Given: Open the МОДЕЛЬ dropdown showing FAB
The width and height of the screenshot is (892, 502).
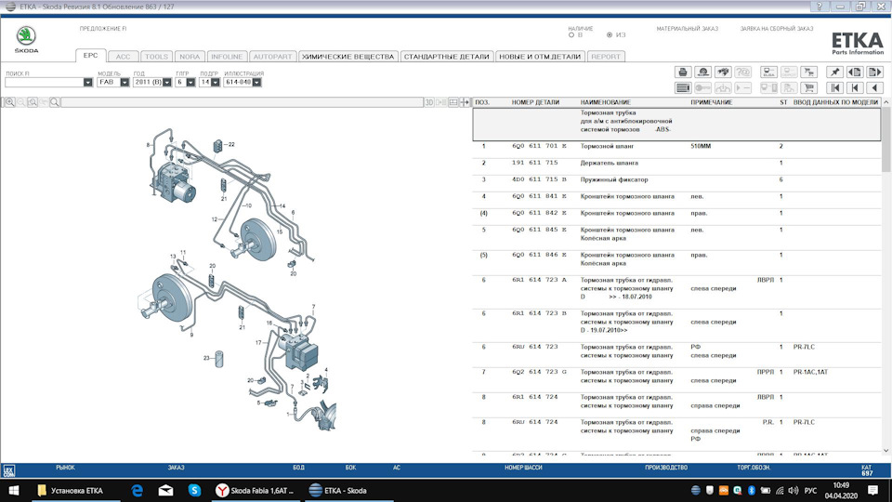Looking at the screenshot, I should [125, 83].
